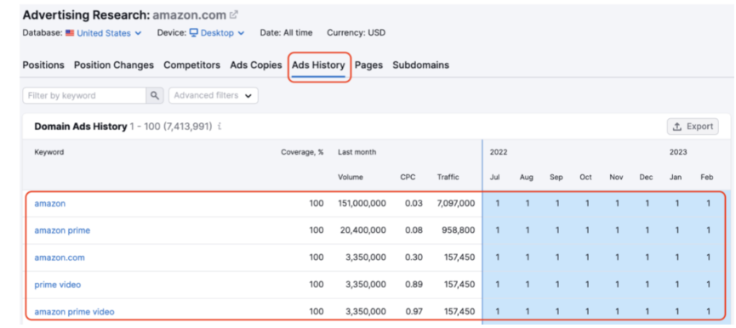The height and width of the screenshot is (328, 736).
Task: Select the Ads Copies tab
Action: coord(256,65)
